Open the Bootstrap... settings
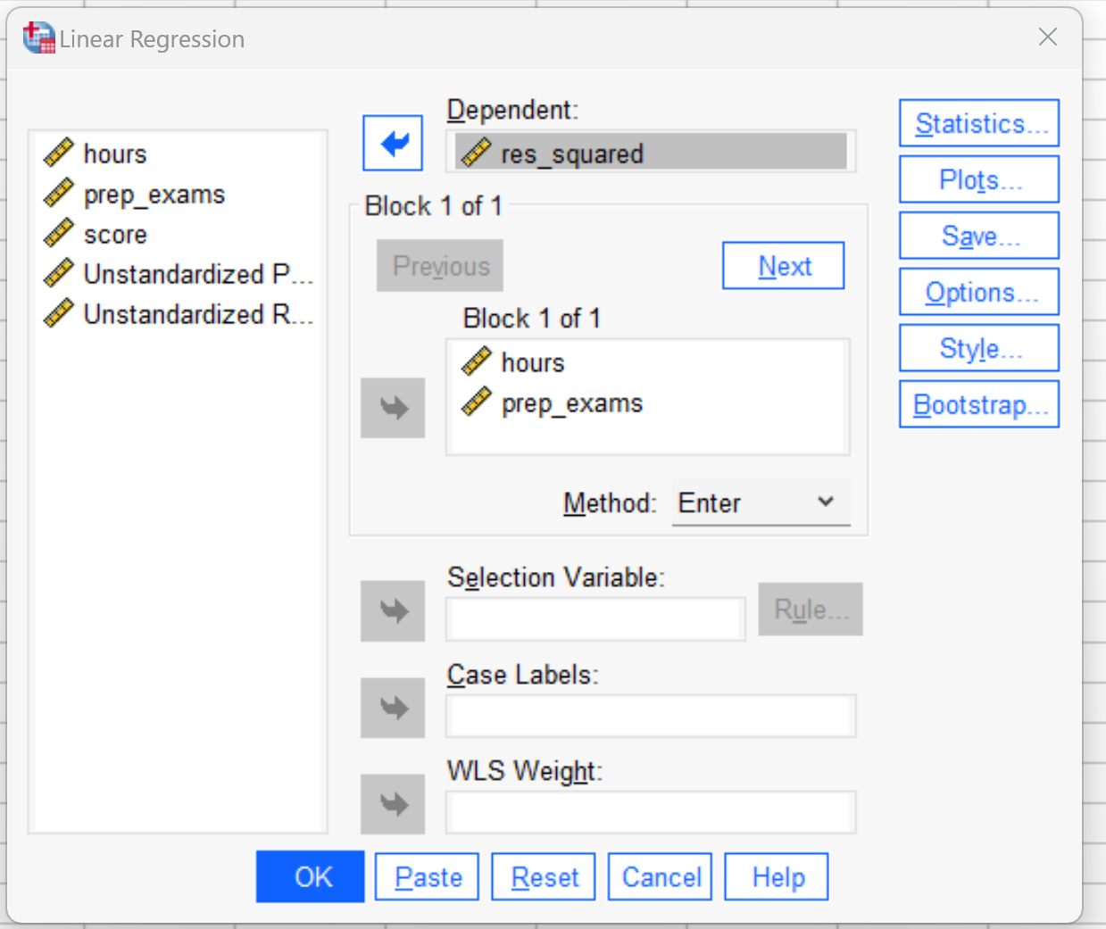Image resolution: width=1106 pixels, height=929 pixels. [x=979, y=404]
